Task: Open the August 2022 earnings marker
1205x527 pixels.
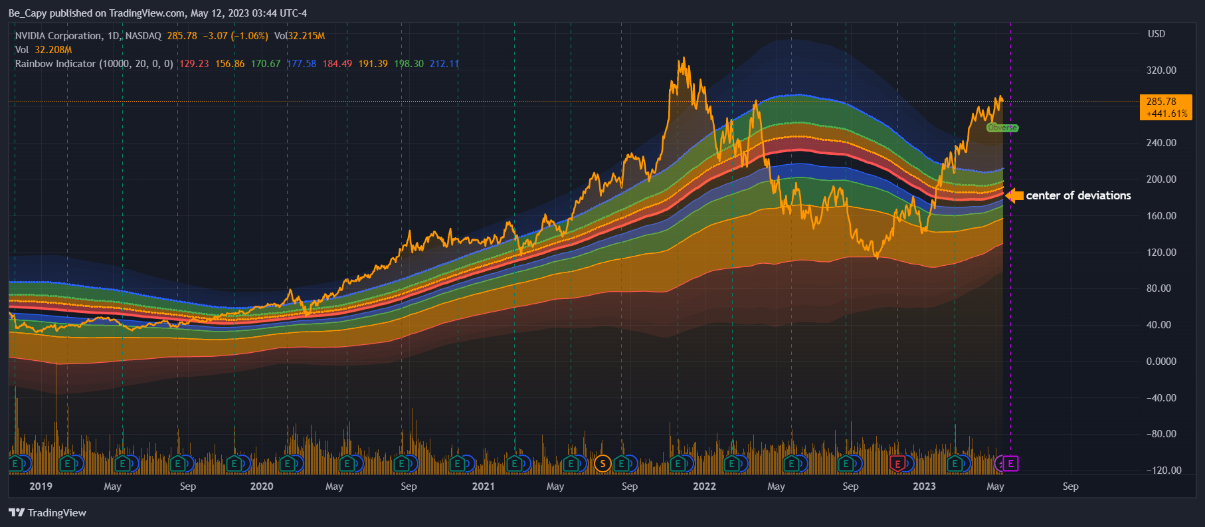Action: click(x=846, y=463)
